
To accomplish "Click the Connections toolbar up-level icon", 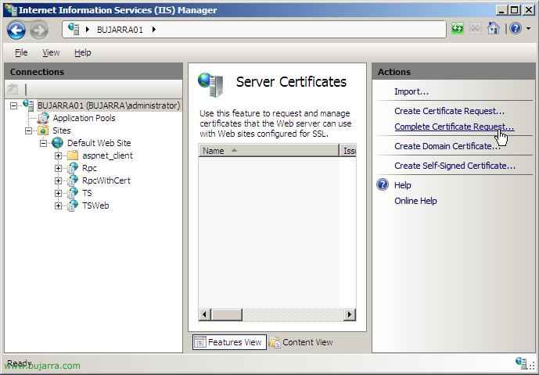I will point(13,89).
